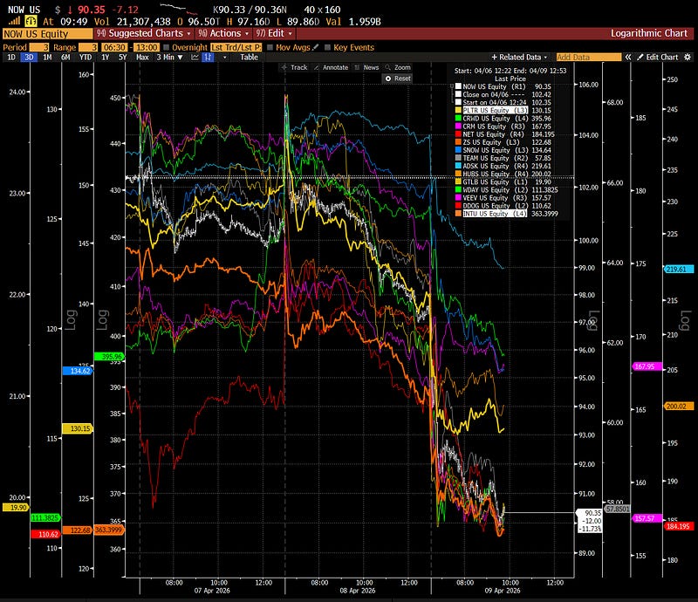Open the Edit dropdown menu

click(273, 33)
